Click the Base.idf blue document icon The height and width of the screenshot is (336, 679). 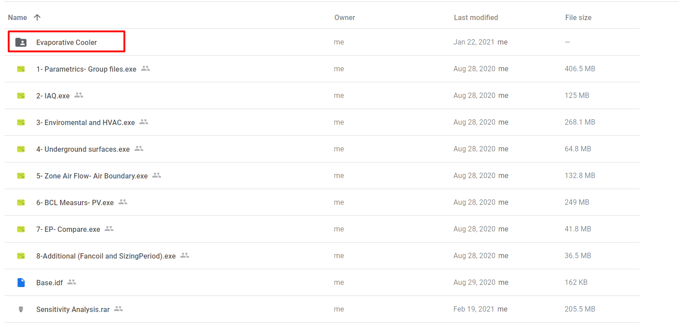(21, 283)
